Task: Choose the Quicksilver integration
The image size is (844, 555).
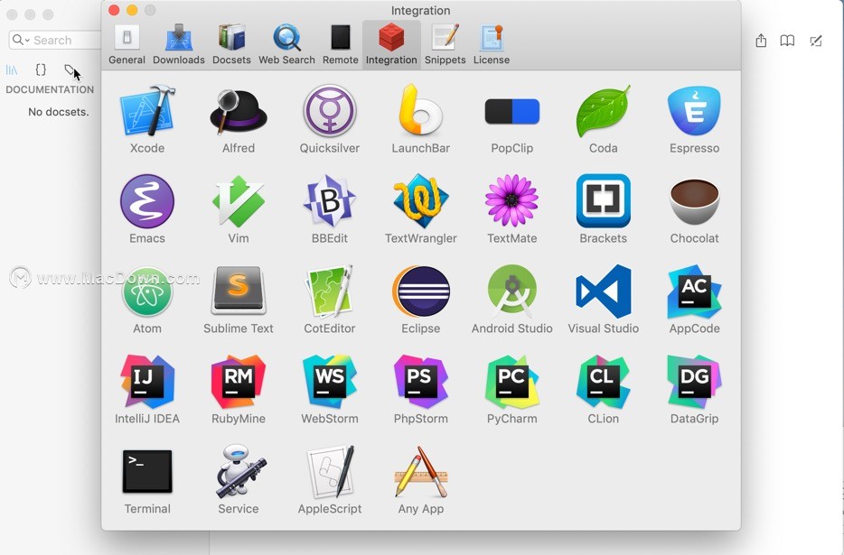Action: tap(330, 111)
